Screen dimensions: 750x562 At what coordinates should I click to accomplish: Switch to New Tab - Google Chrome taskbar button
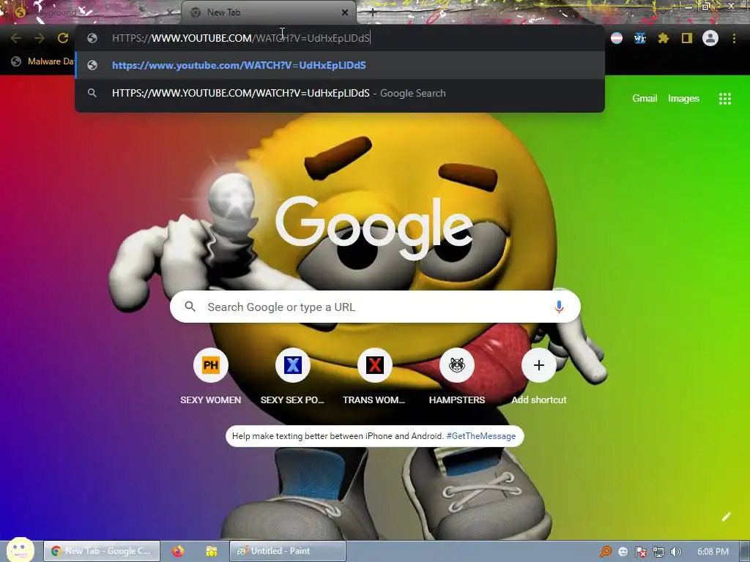[x=101, y=551]
